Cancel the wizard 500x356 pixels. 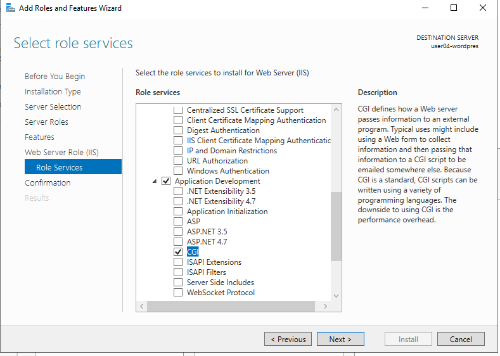(x=461, y=339)
